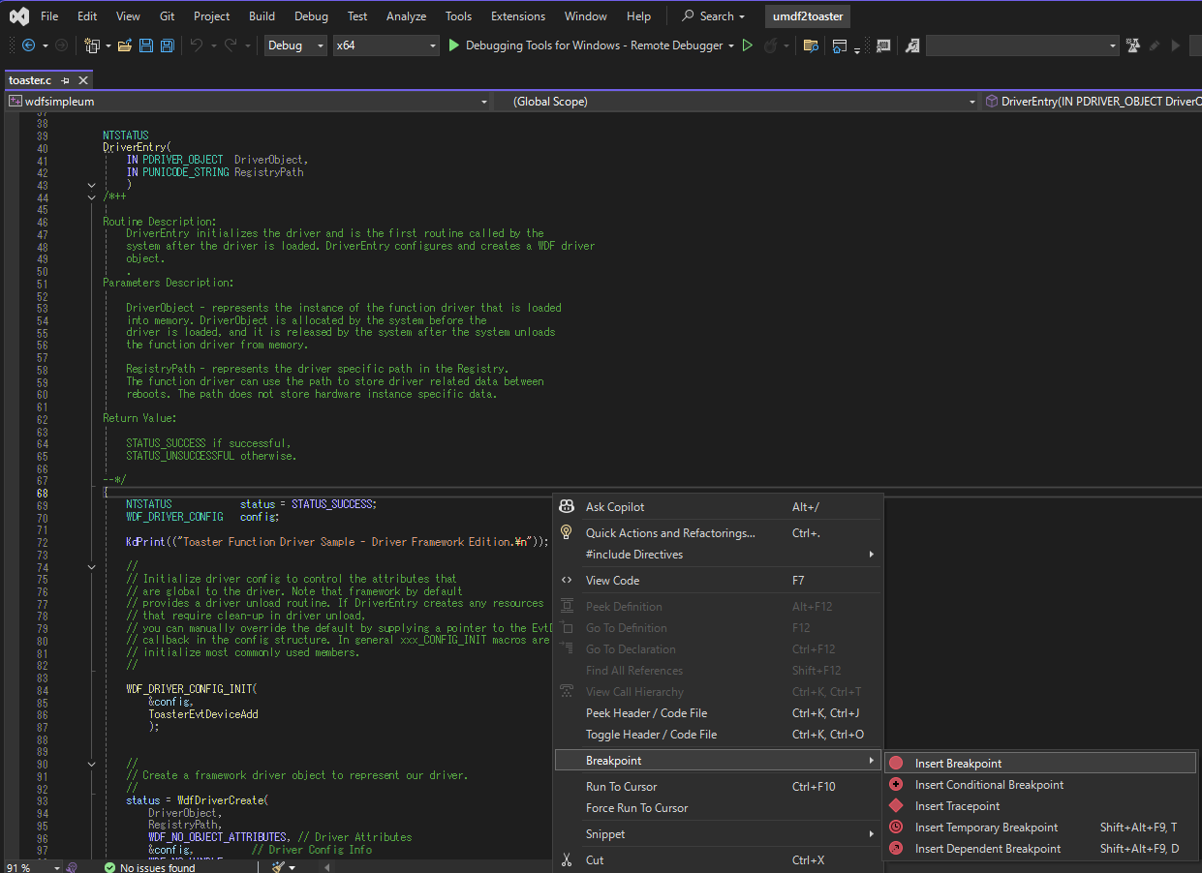Pin the toaster.c tab
1202x873 pixels.
[x=65, y=80]
